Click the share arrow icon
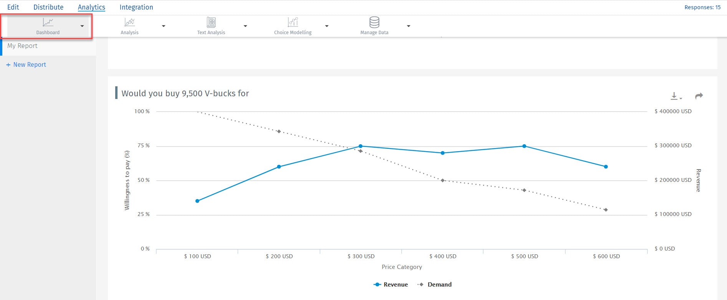The width and height of the screenshot is (727, 300). click(x=699, y=96)
